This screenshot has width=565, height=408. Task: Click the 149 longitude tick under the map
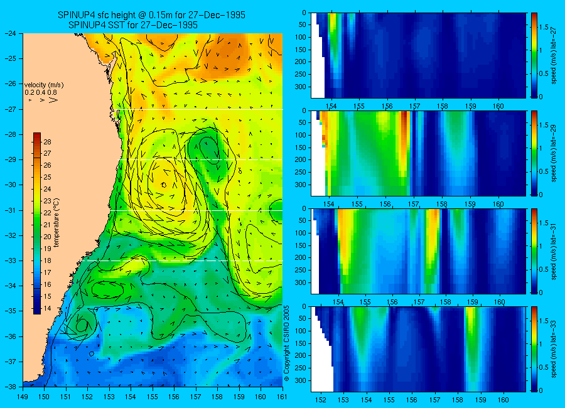click(23, 397)
